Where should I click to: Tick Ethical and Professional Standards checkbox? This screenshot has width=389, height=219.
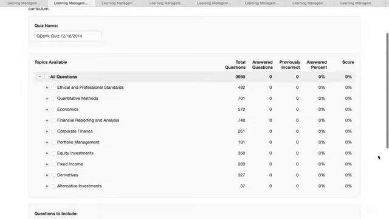click(x=53, y=88)
